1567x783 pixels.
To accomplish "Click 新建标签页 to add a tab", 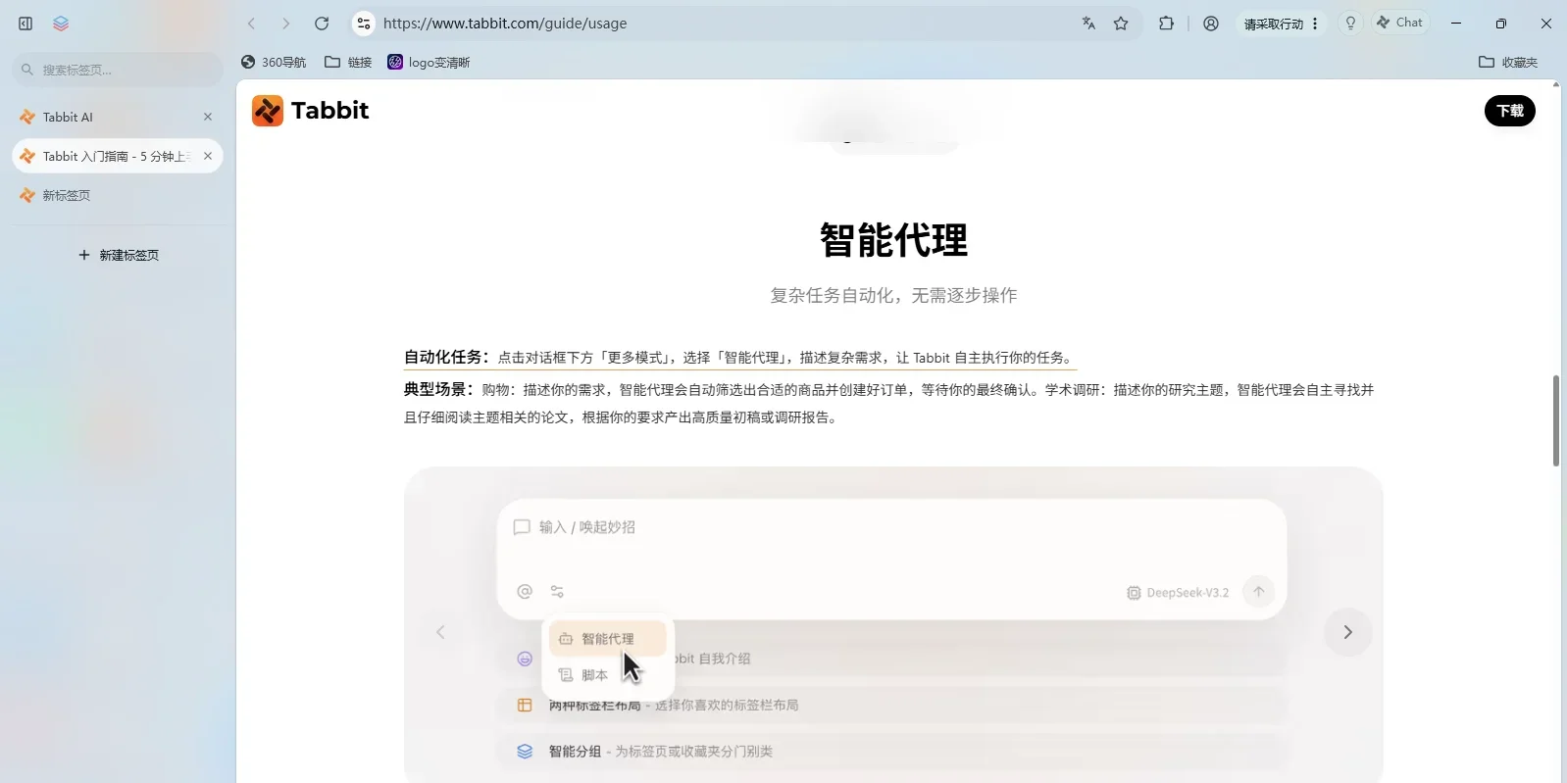I will tap(119, 255).
